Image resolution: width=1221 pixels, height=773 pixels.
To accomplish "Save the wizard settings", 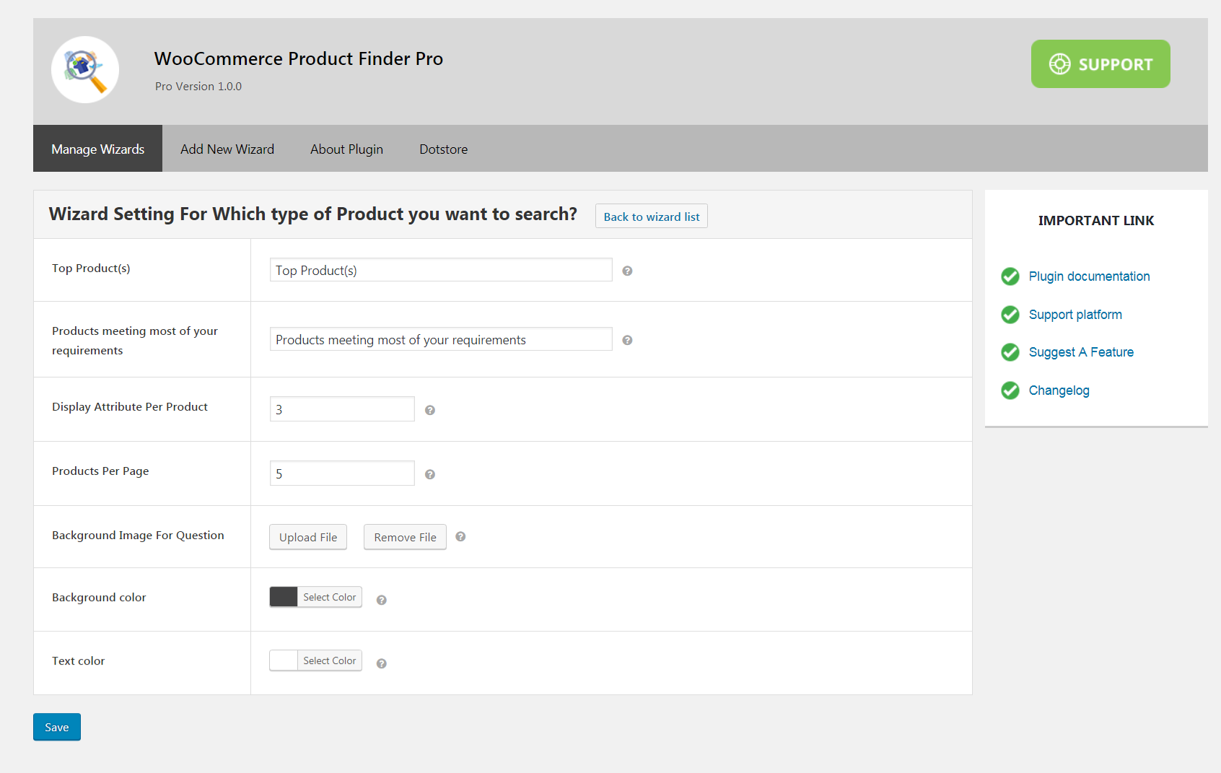I will click(x=57, y=727).
